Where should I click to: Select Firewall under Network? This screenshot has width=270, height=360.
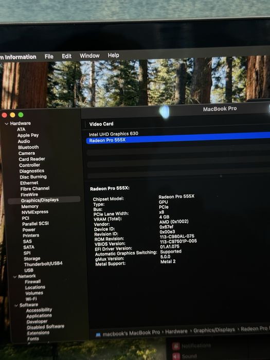point(33,282)
